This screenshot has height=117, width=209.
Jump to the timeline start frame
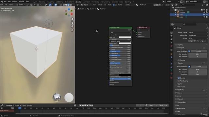pyautogui.click(x=80, y=105)
